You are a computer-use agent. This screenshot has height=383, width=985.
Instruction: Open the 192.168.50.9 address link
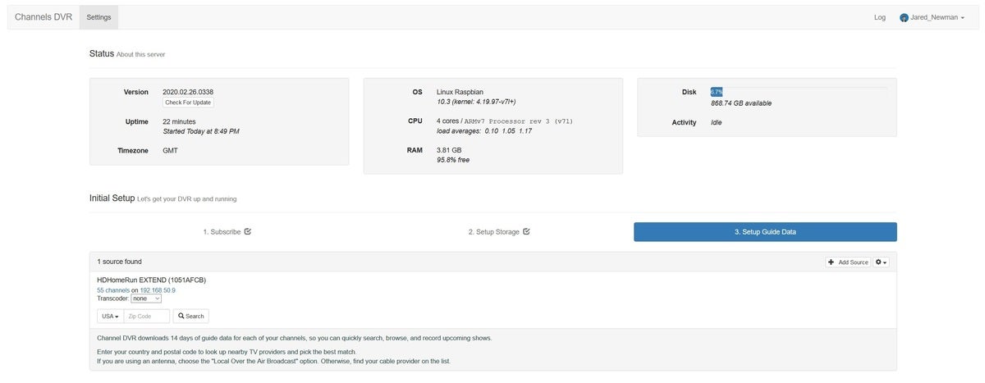click(x=157, y=290)
